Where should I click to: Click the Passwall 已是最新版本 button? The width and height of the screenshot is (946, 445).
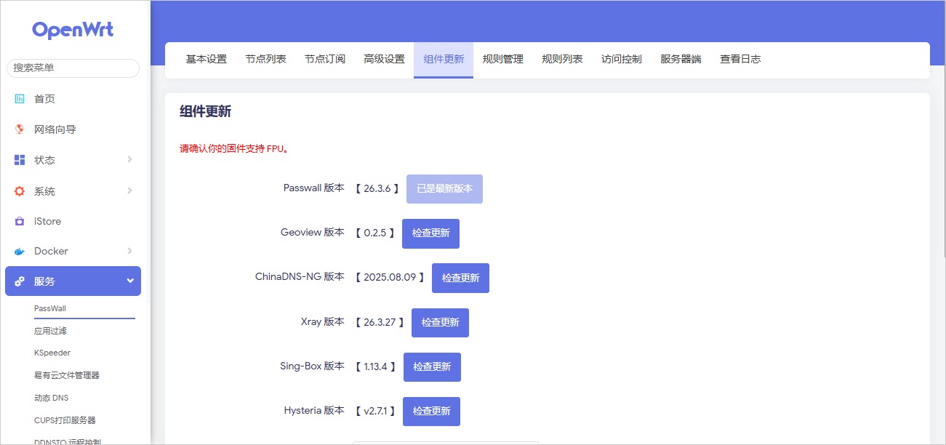(444, 189)
